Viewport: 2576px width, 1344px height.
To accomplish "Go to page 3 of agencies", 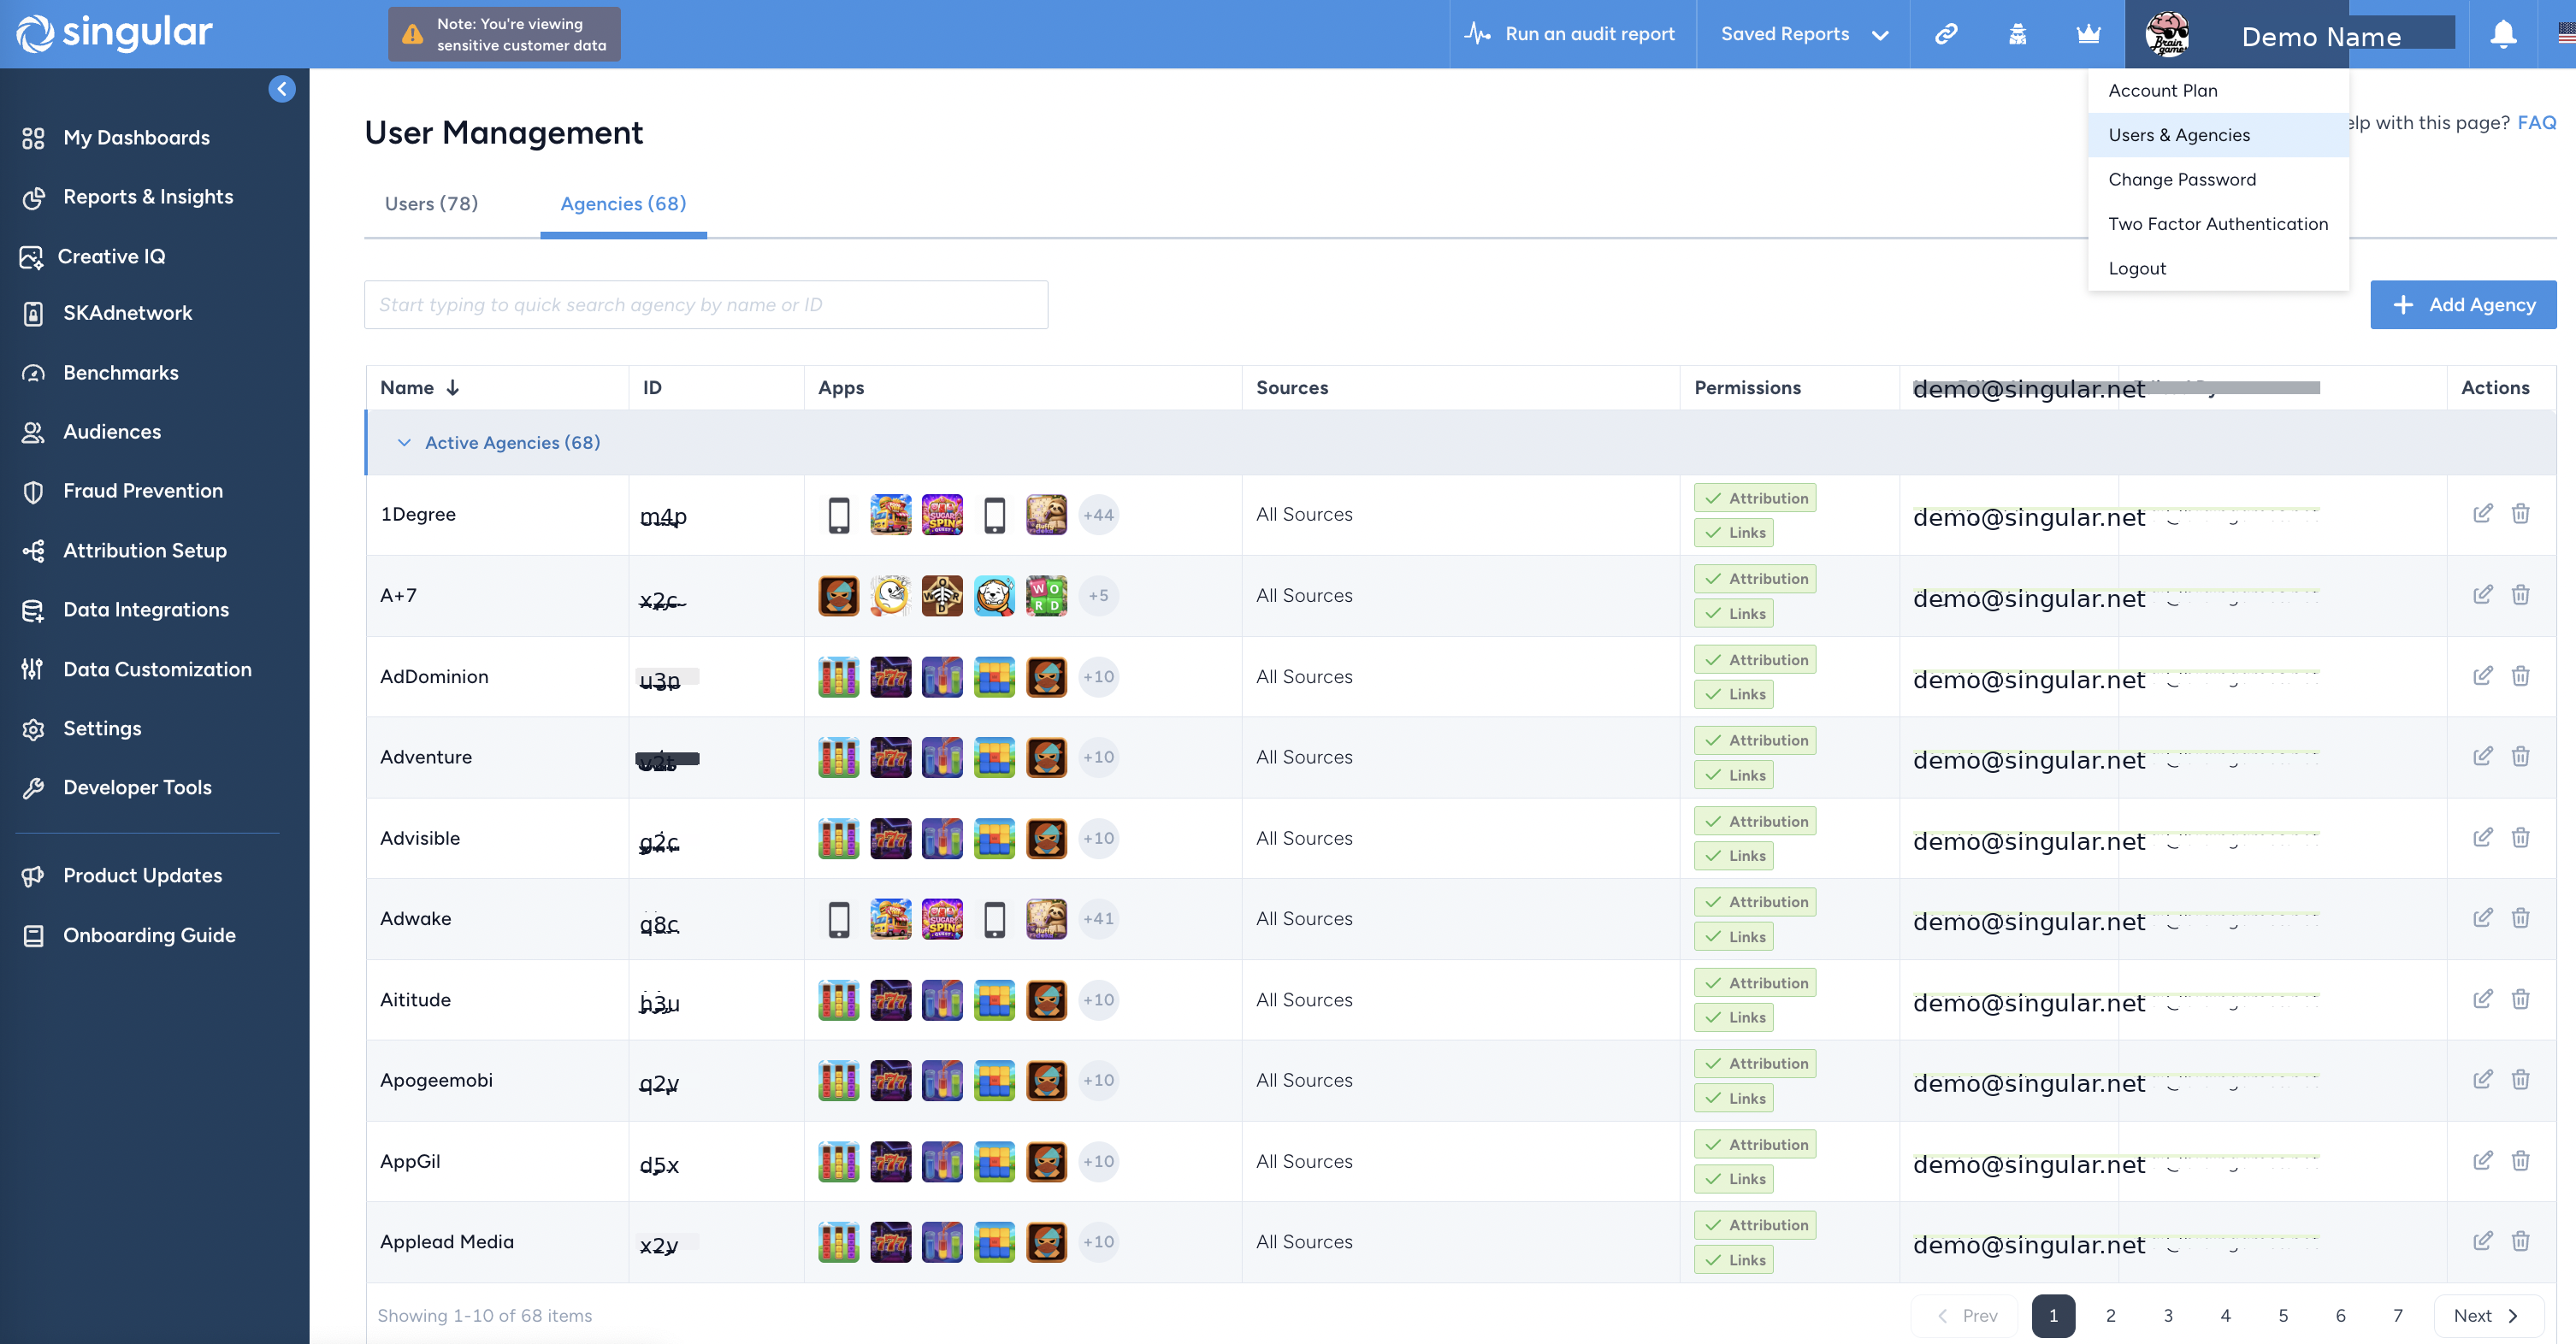I will pos(2168,1316).
